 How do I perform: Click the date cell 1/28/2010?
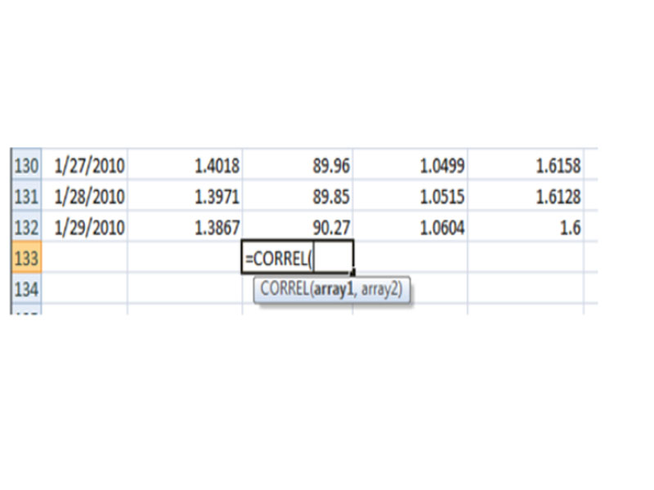click(85, 195)
